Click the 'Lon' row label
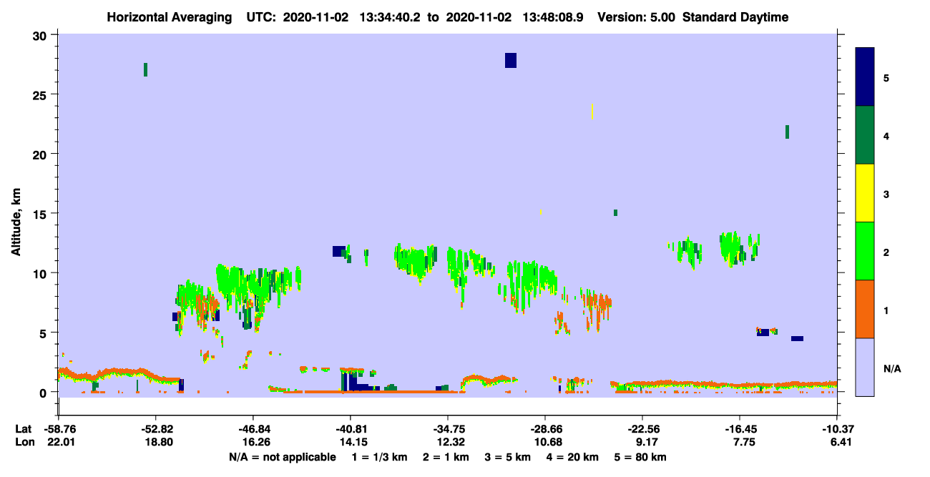The height and width of the screenshot is (477, 930). 24,443
